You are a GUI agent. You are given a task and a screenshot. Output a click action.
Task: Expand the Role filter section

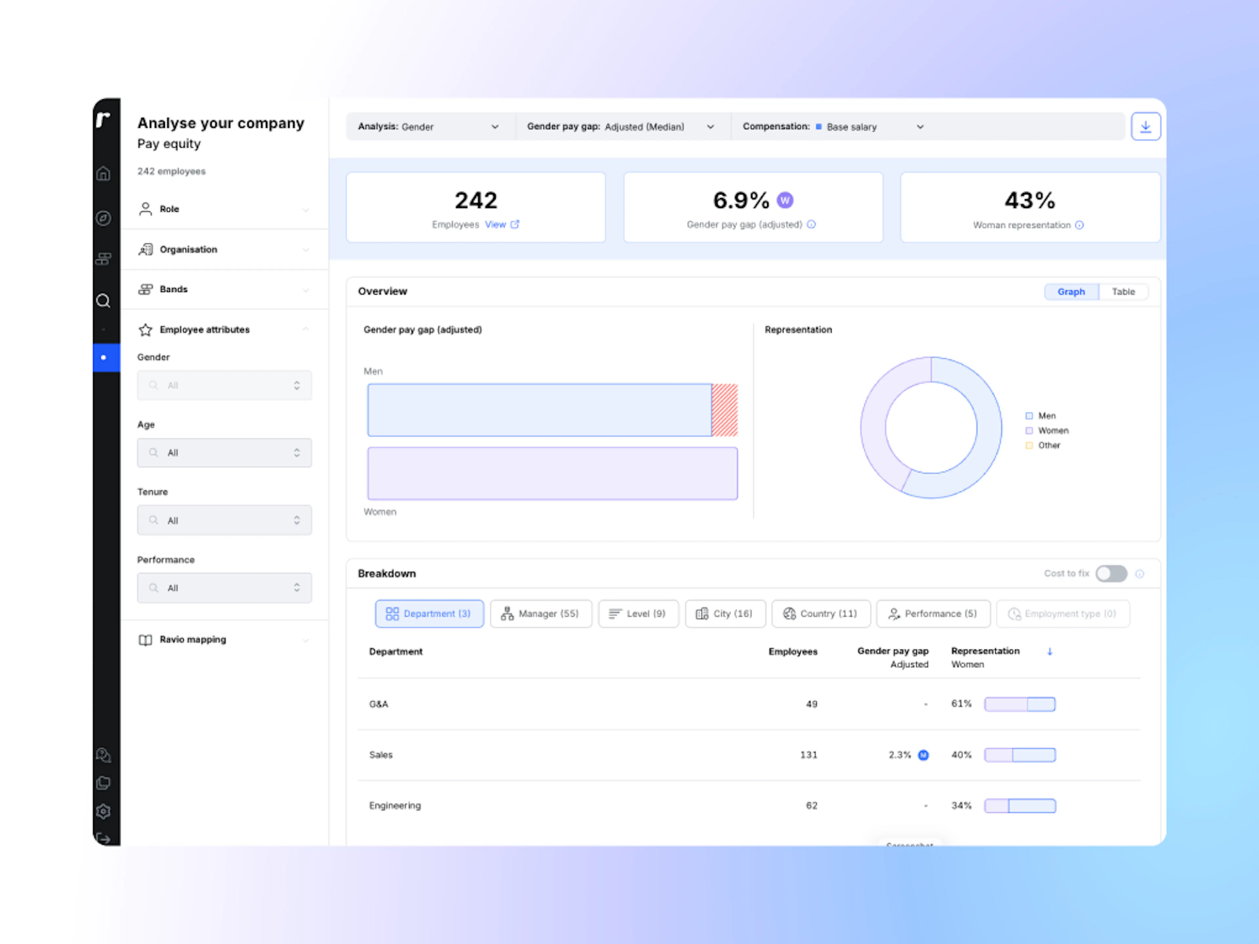(225, 209)
